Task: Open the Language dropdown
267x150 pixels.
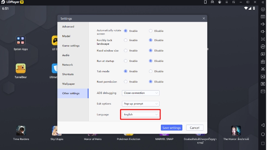Action: (x=140, y=114)
